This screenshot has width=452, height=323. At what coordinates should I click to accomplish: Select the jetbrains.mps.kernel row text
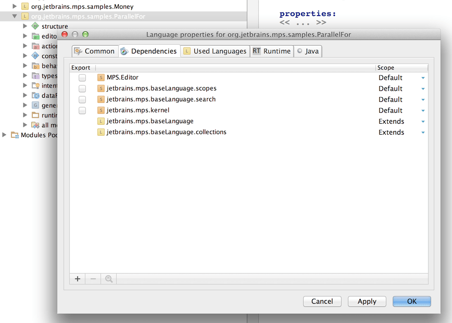[138, 110]
